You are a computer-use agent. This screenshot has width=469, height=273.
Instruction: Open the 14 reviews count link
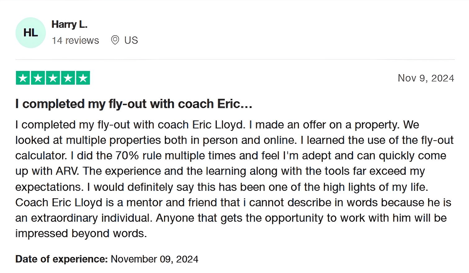tap(75, 40)
